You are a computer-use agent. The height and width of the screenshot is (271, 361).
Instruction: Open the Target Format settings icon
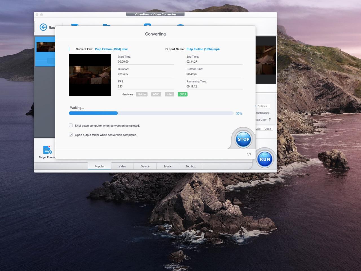pyautogui.click(x=47, y=150)
